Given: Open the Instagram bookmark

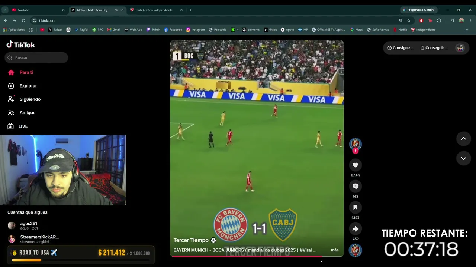Looking at the screenshot, I should 195,30.
